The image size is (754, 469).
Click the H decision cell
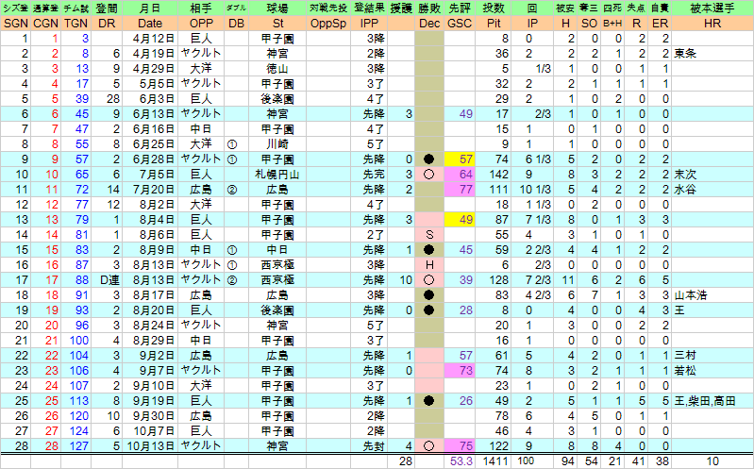point(429,265)
